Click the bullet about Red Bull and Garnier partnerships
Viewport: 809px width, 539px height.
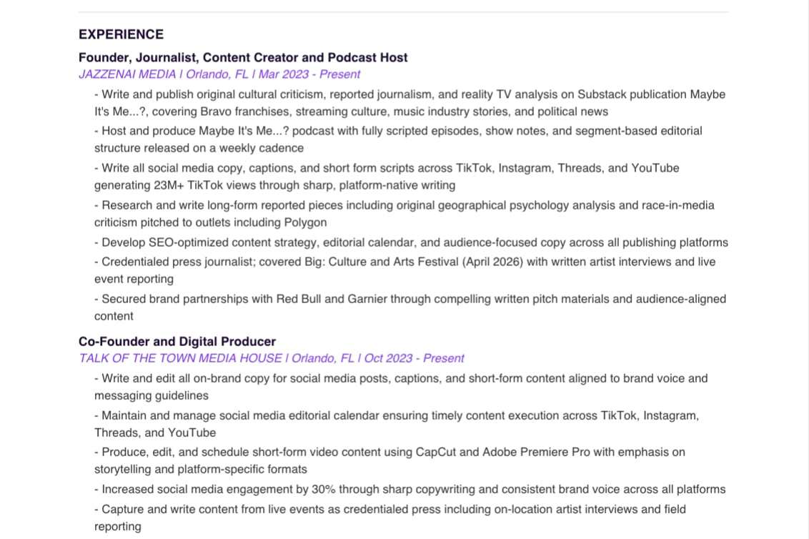(x=410, y=307)
